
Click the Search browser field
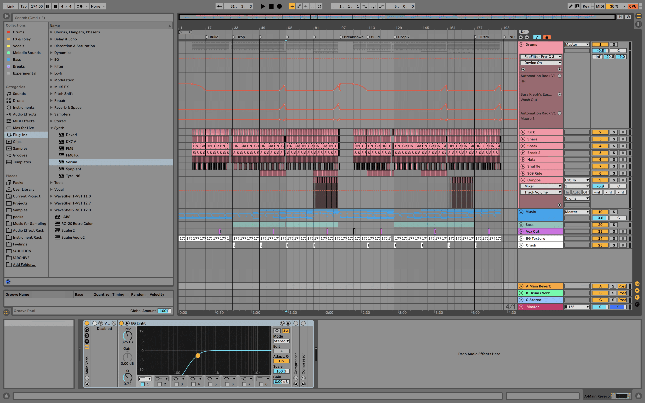[92, 18]
